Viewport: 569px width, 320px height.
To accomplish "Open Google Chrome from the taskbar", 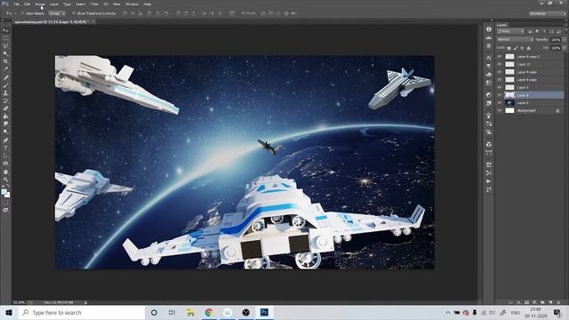I will [209, 312].
